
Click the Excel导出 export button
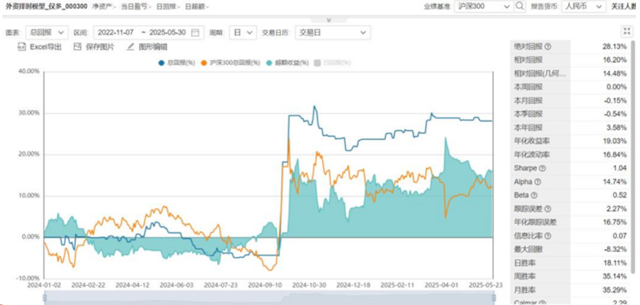[40, 47]
